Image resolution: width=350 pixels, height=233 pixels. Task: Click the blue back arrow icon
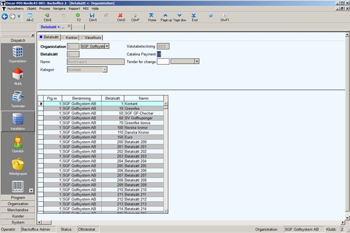point(4,17)
